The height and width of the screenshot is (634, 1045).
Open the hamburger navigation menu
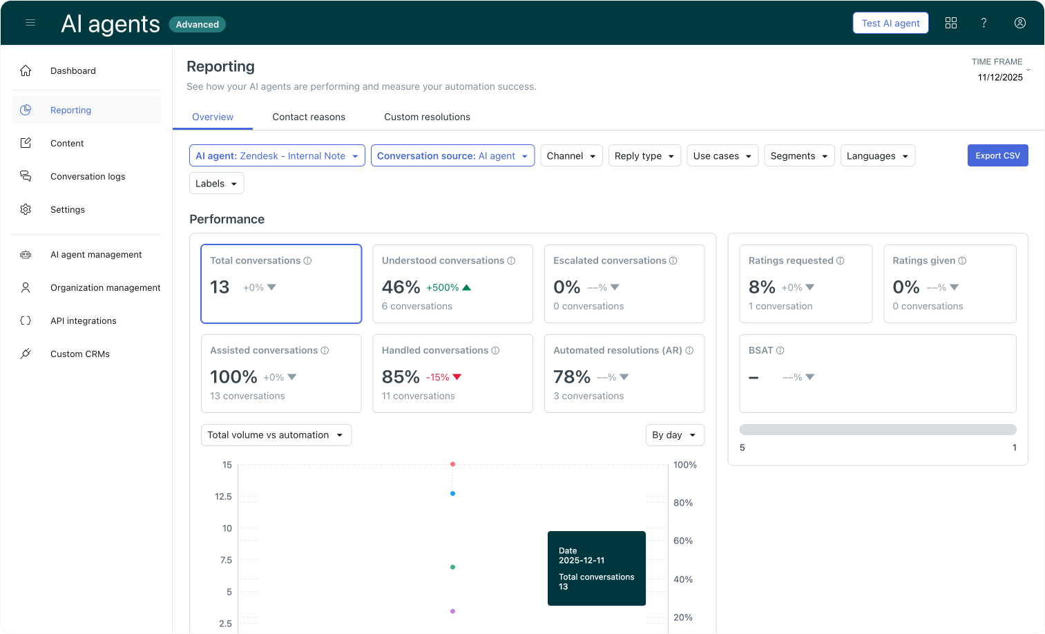tap(30, 23)
